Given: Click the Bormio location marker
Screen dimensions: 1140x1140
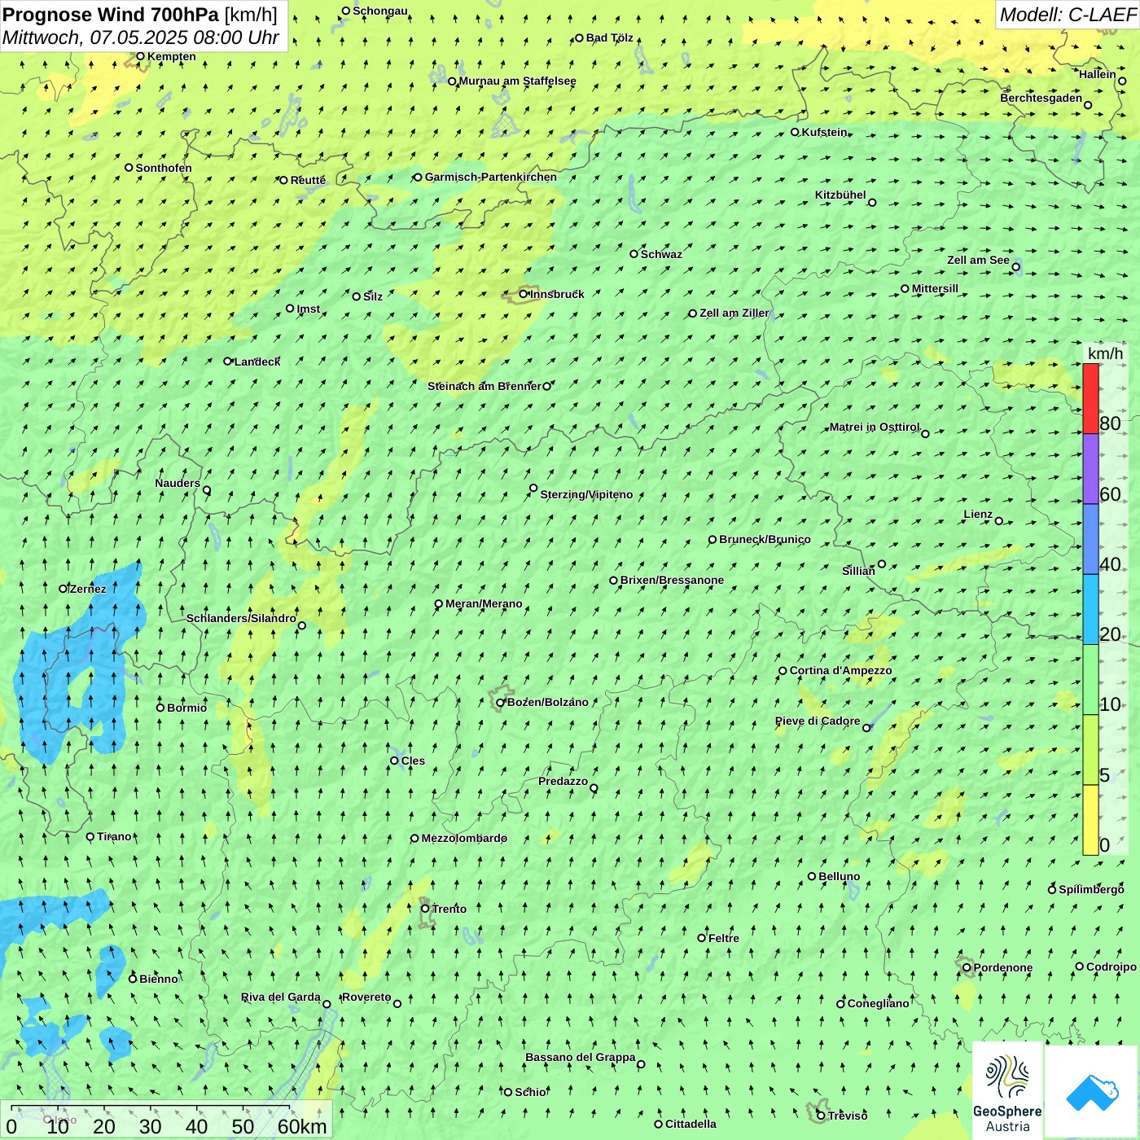Looking at the screenshot, I should (x=160, y=708).
